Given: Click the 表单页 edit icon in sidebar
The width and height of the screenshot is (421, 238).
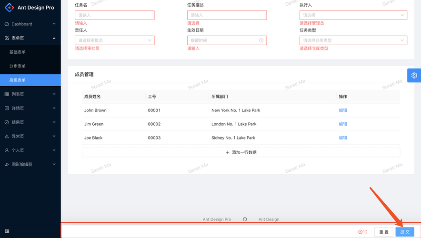Looking at the screenshot, I should (x=7, y=38).
